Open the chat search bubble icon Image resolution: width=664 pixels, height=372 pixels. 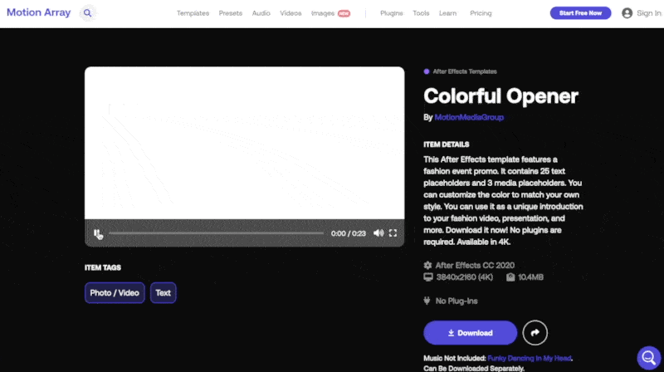coord(649,358)
